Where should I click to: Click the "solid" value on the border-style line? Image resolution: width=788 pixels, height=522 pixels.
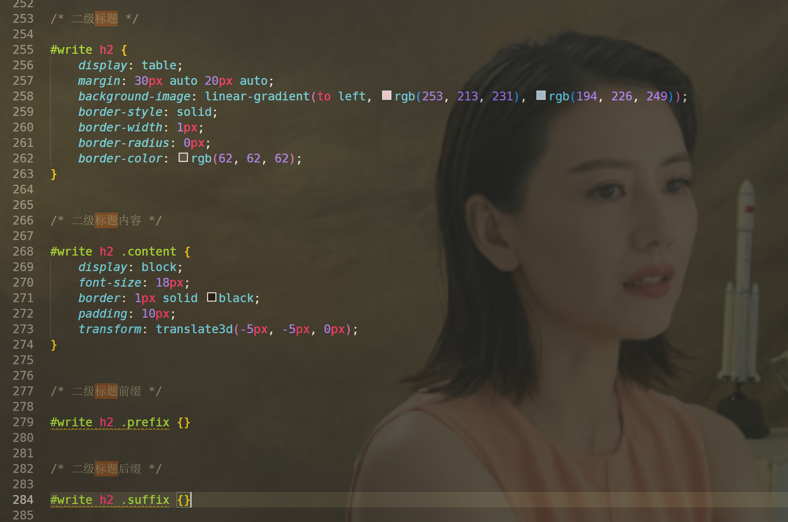194,112
